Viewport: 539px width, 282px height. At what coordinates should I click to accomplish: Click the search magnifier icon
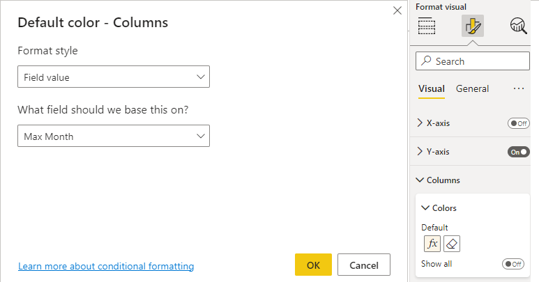425,61
